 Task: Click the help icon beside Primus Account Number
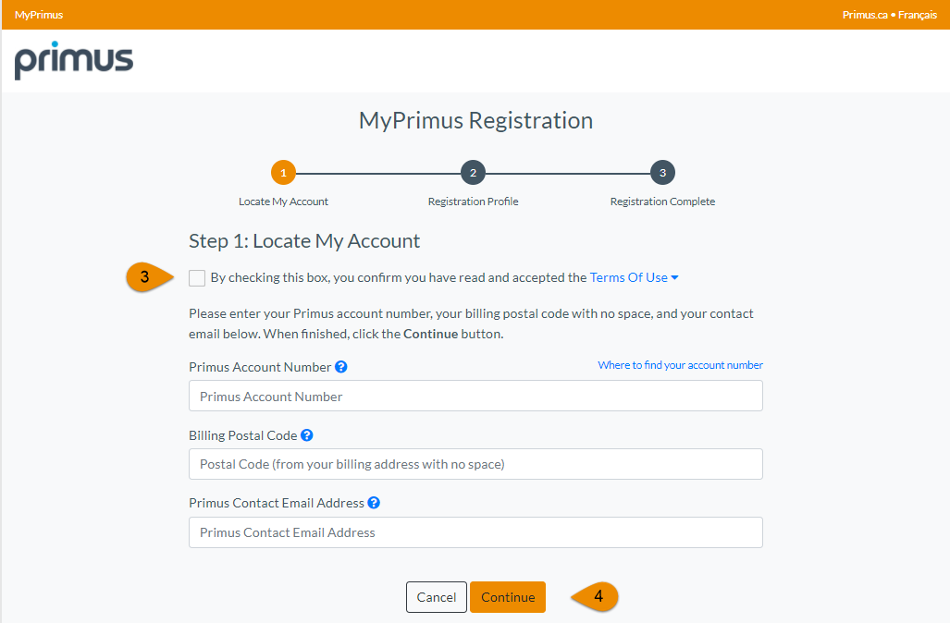[340, 367]
